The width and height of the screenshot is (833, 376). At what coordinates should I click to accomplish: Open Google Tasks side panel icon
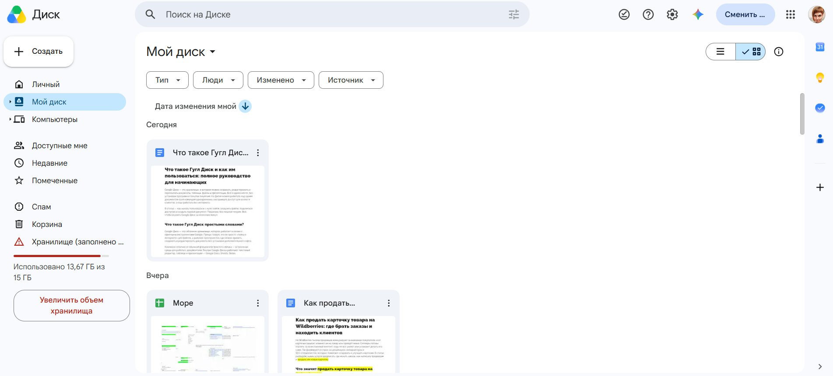(820, 108)
